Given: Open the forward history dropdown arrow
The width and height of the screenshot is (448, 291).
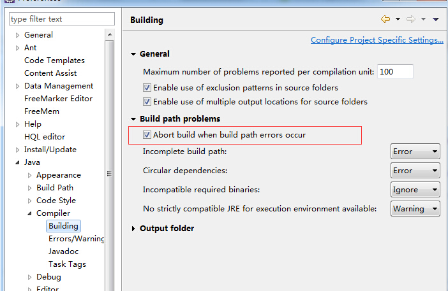Looking at the screenshot, I should pyautogui.click(x=423, y=19).
